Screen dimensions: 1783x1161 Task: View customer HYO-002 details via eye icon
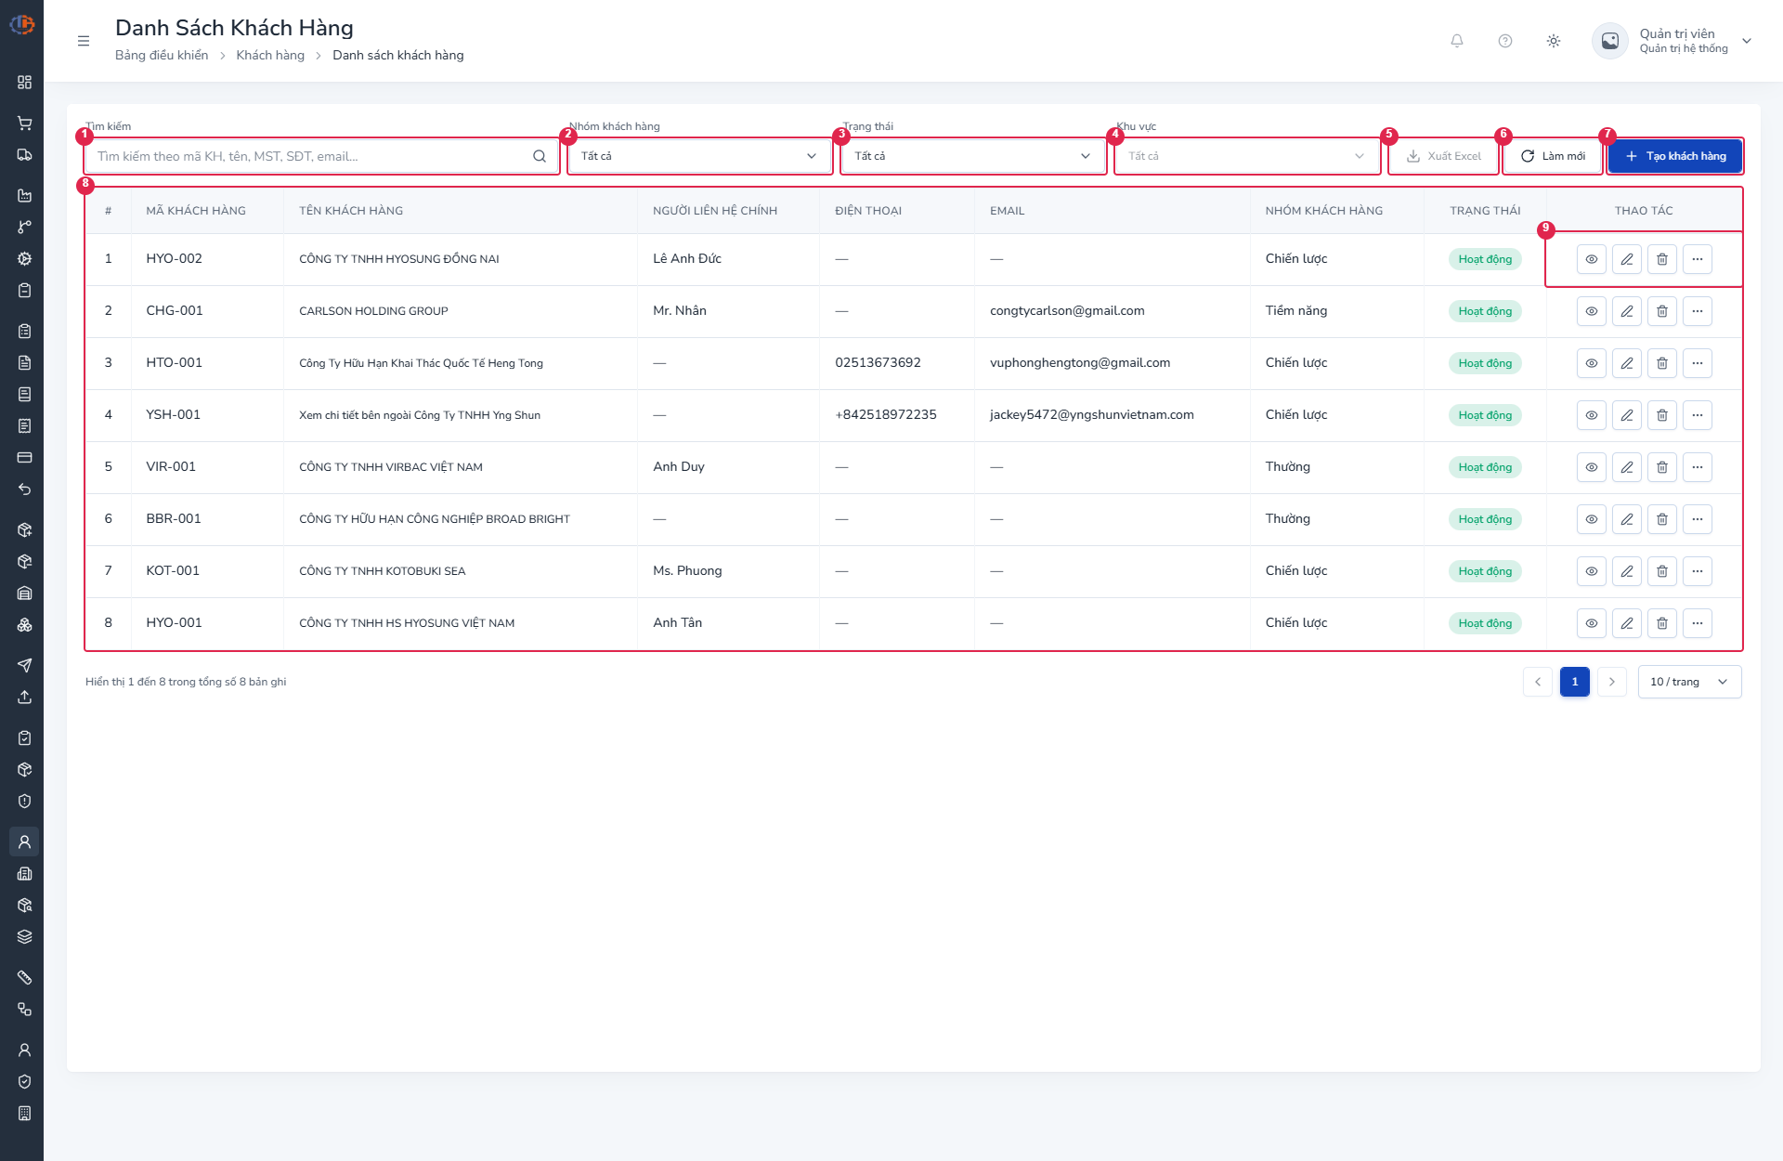pos(1592,259)
